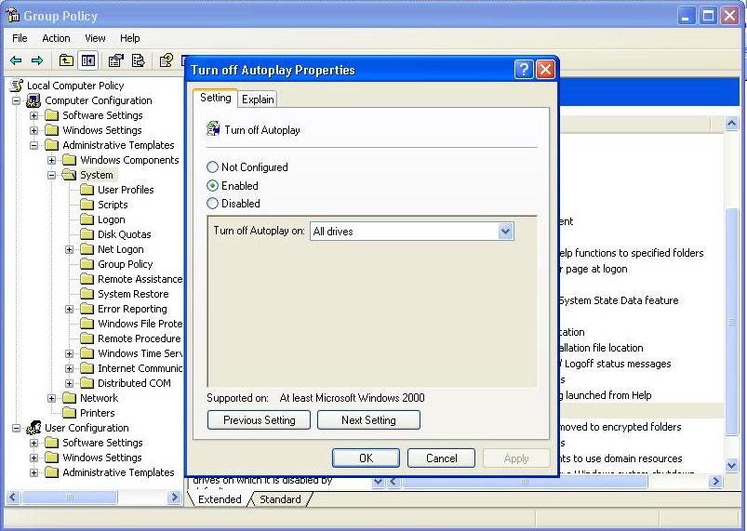Switch to the Setting tab
The width and height of the screenshot is (747, 531).
[215, 98]
